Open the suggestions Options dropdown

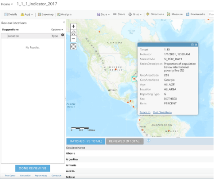point(57,30)
